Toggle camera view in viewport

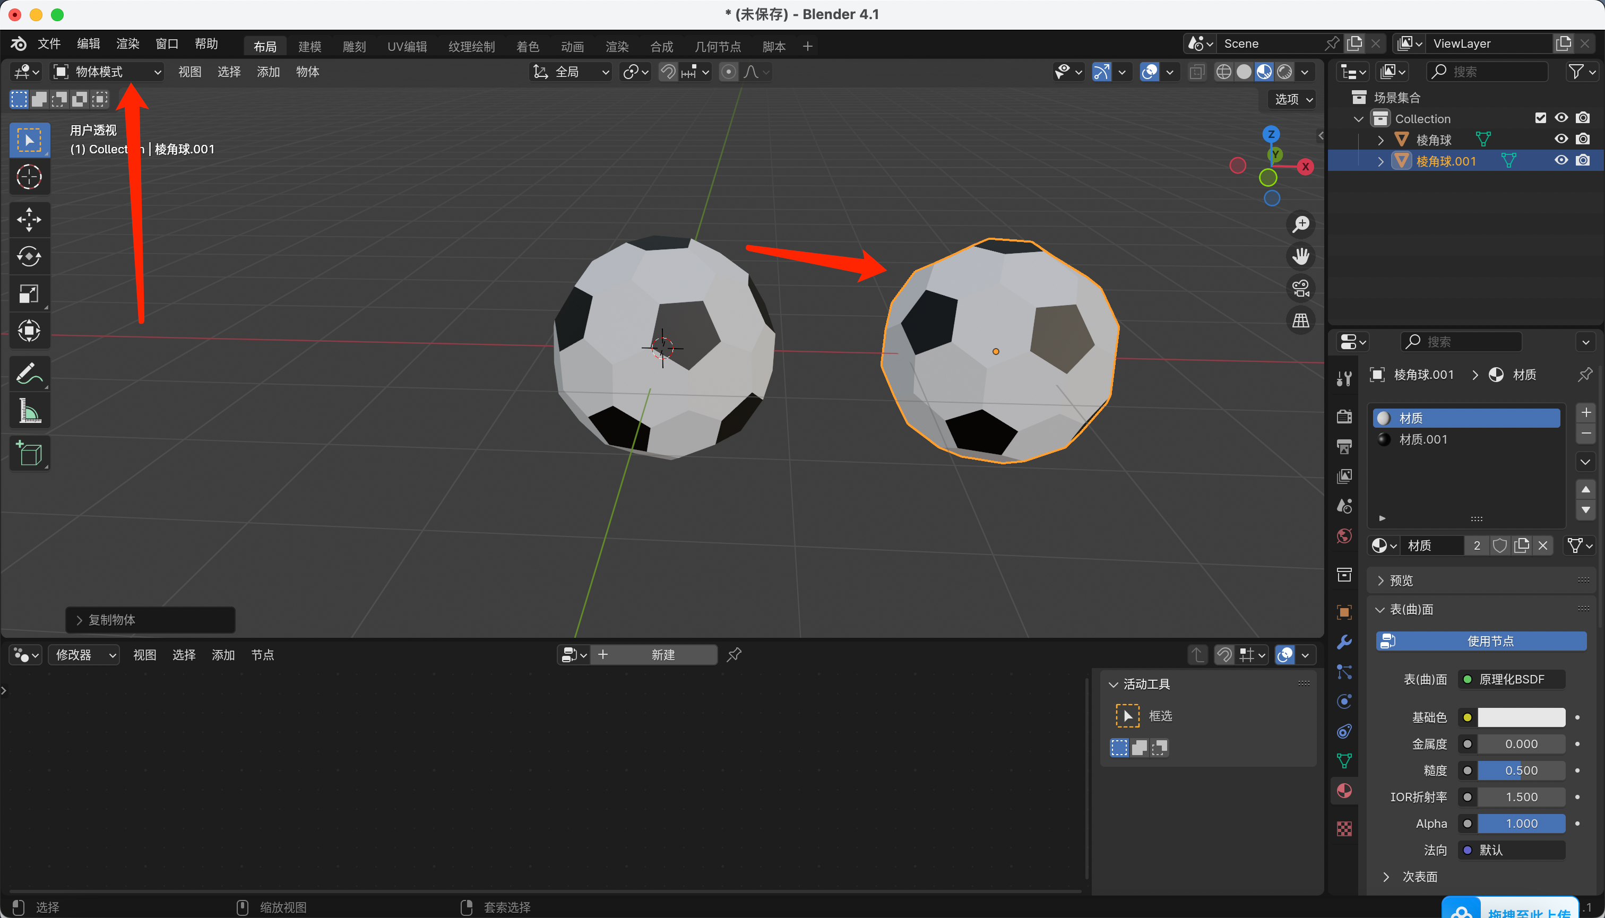(1300, 289)
